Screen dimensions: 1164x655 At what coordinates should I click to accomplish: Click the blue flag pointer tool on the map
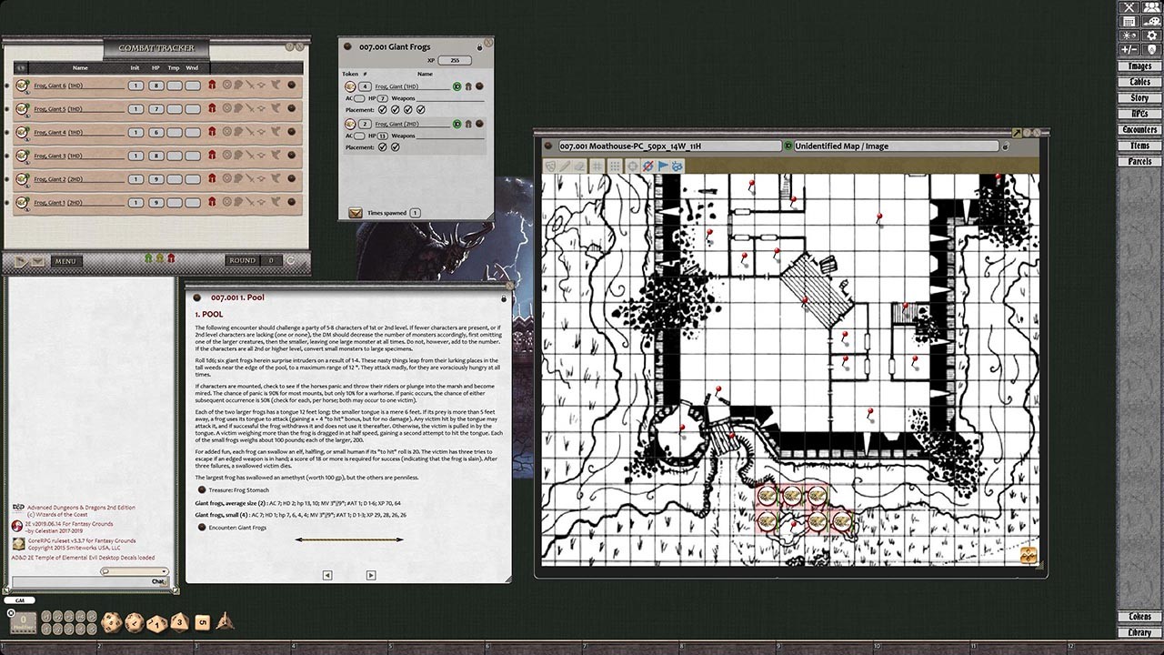pos(663,166)
